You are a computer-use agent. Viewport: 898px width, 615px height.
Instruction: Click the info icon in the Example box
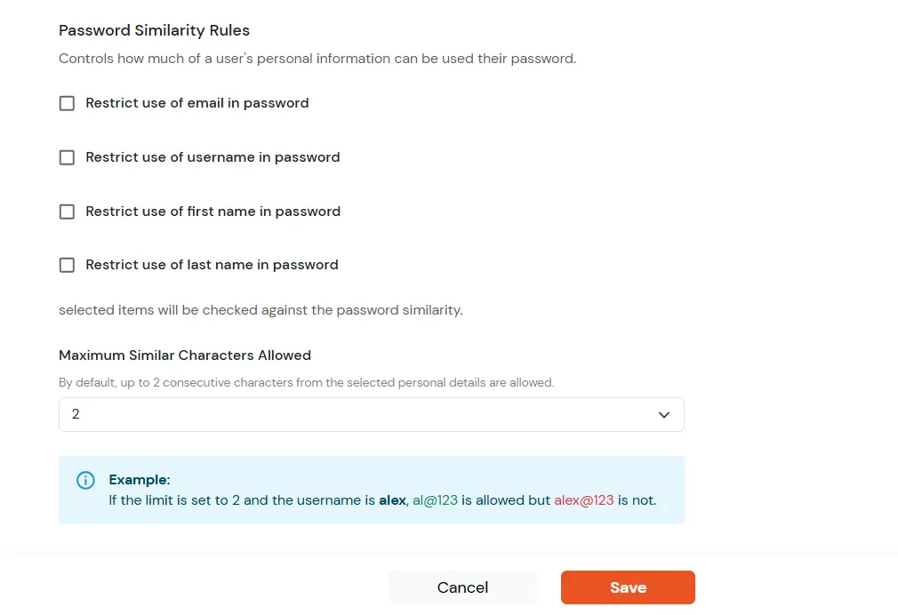pyautogui.click(x=85, y=480)
